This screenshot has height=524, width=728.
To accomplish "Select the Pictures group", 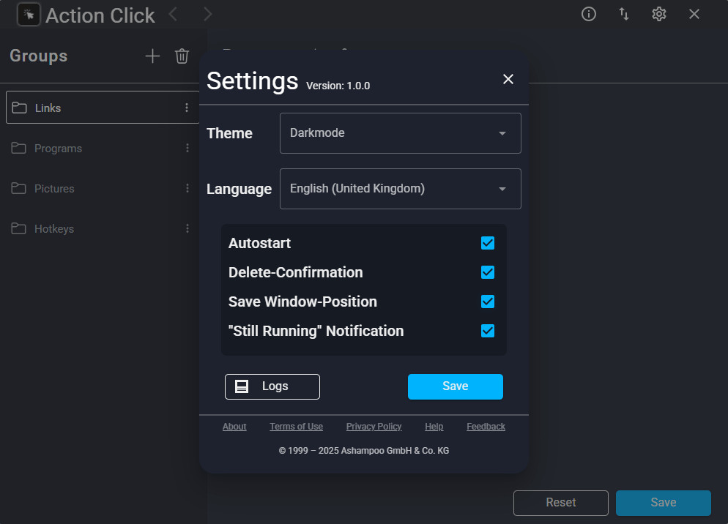I will point(54,188).
